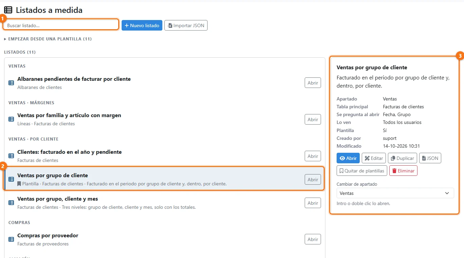Edit the Ventas por grupo de cliente listing
This screenshot has width=464, height=258.
[x=374, y=158]
